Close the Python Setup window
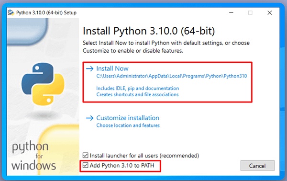Image resolution: width=287 pixels, height=181 pixels. (270, 12)
